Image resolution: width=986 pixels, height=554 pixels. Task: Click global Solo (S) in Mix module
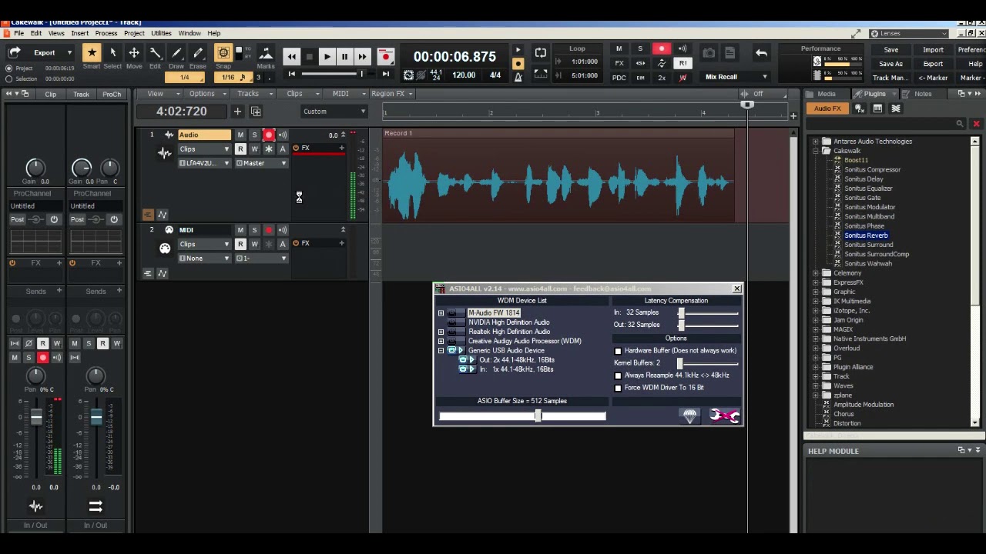click(640, 49)
